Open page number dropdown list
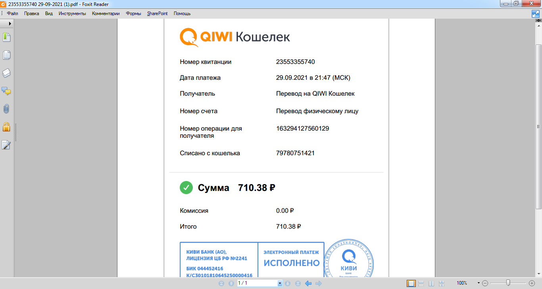The width and height of the screenshot is (542, 289). click(280, 283)
